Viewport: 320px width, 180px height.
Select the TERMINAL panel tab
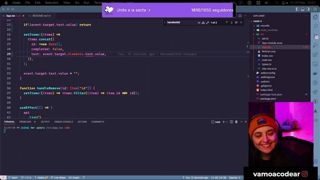point(9,122)
